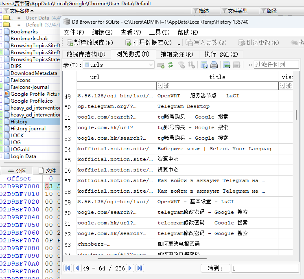Click the Google Profile Picture image icon

coord(7,94)
